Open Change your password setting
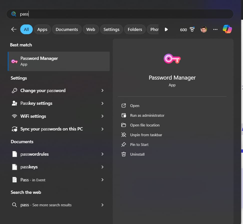 point(58,91)
